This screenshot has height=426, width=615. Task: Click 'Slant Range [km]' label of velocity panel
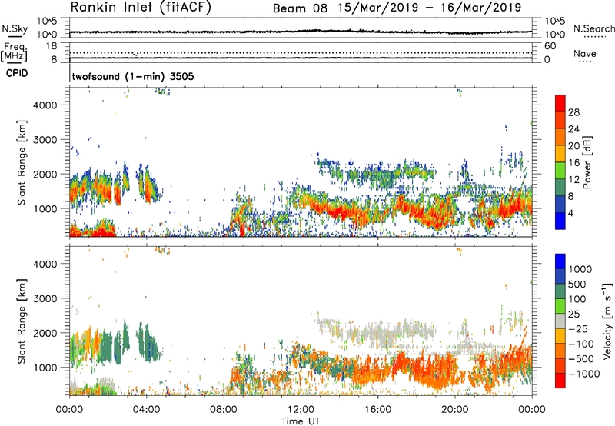(x=22, y=321)
